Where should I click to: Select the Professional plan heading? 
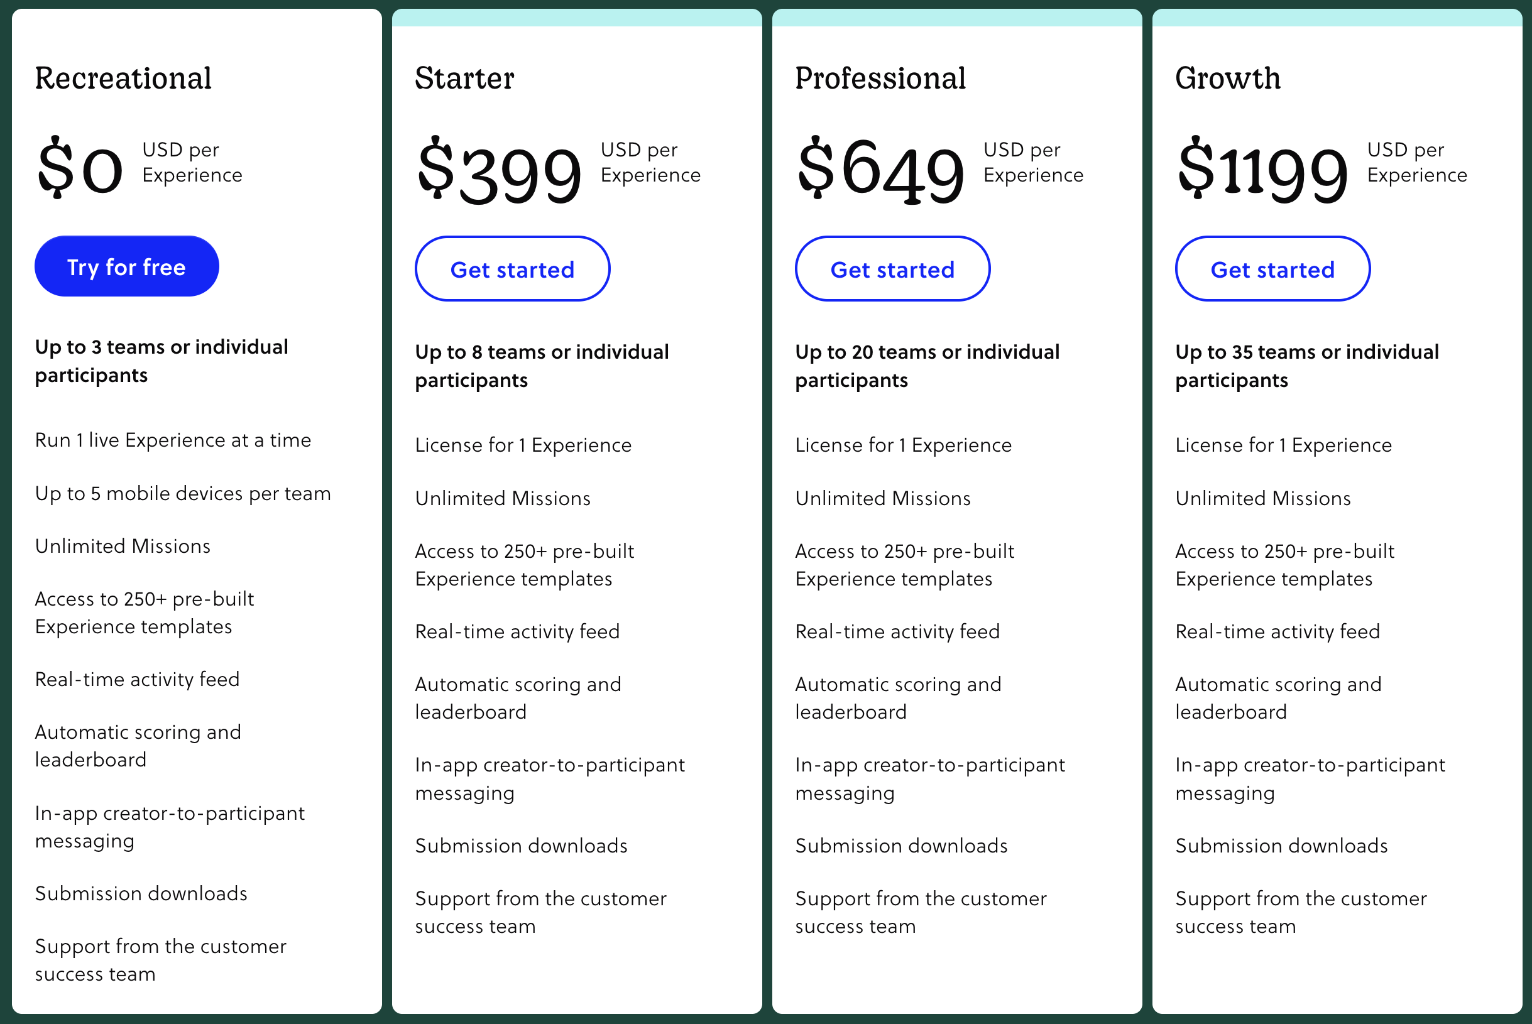click(880, 78)
